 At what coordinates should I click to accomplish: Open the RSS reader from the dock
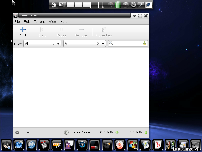57,145
